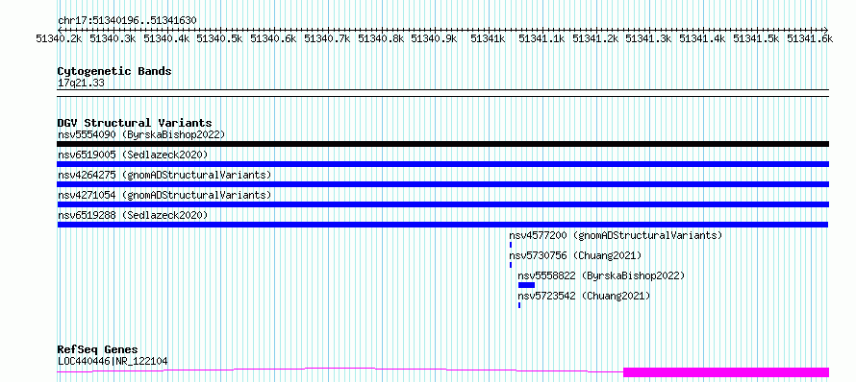This screenshot has height=382, width=856.
Task: Click the 17q21.33 band label
Action: click(81, 83)
